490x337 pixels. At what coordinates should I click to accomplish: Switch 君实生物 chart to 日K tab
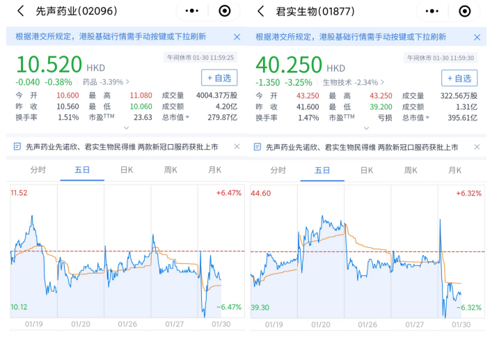point(367,170)
